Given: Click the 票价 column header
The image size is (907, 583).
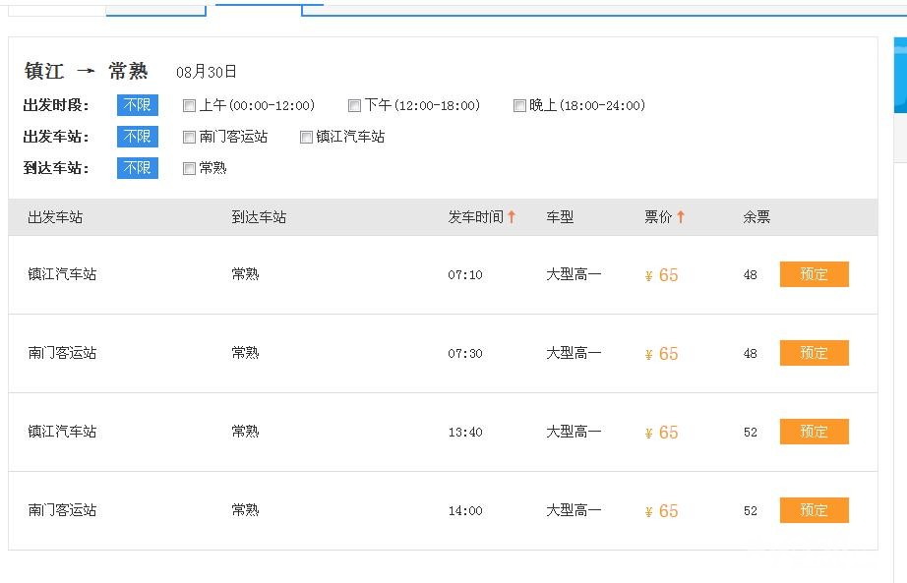Looking at the screenshot, I should (658, 217).
